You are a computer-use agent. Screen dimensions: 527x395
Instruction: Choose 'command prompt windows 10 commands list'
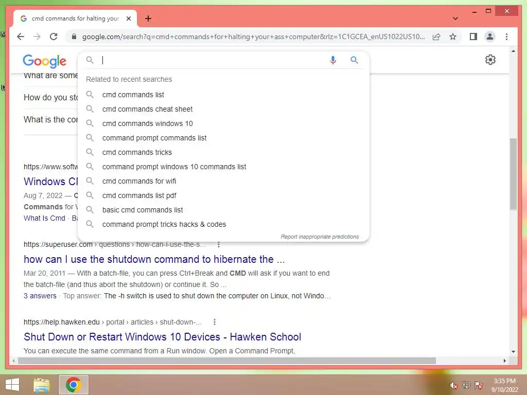coord(223,167)
